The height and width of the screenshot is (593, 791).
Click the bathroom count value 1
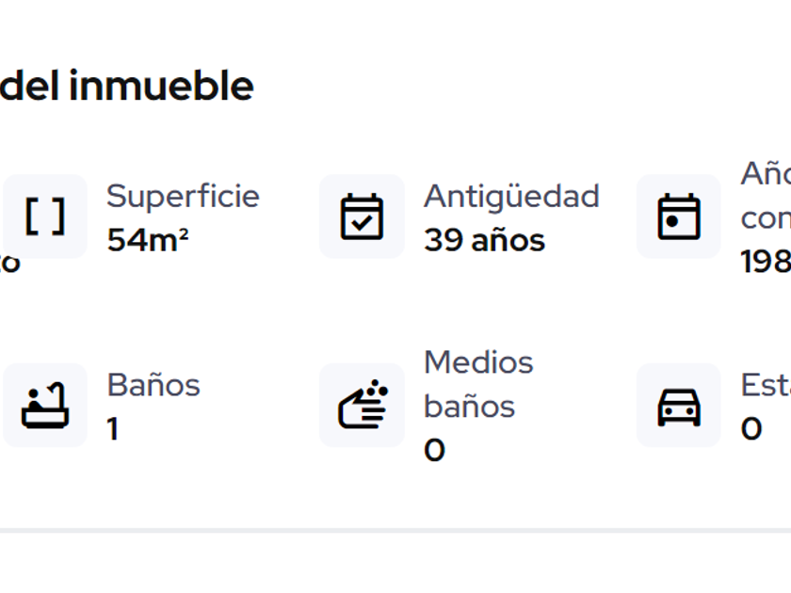[113, 429]
